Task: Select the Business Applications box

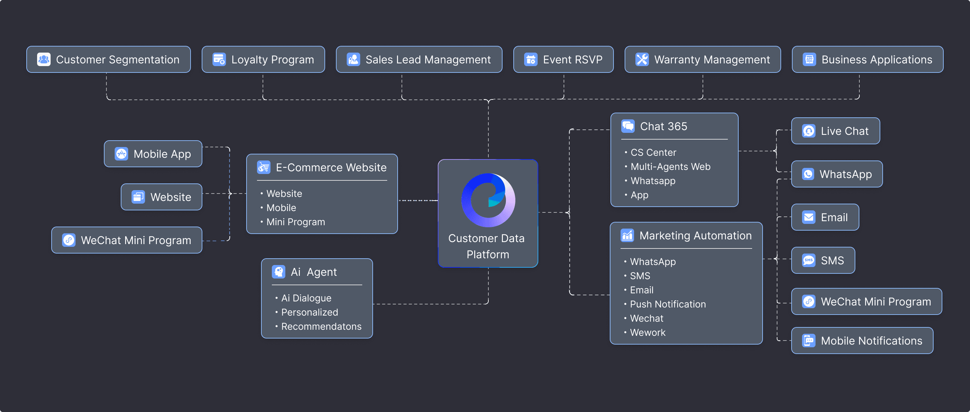Action: point(867,59)
